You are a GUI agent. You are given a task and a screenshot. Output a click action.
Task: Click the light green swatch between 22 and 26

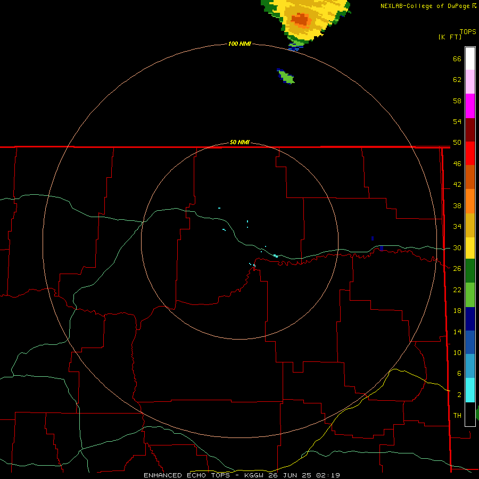coord(470,295)
